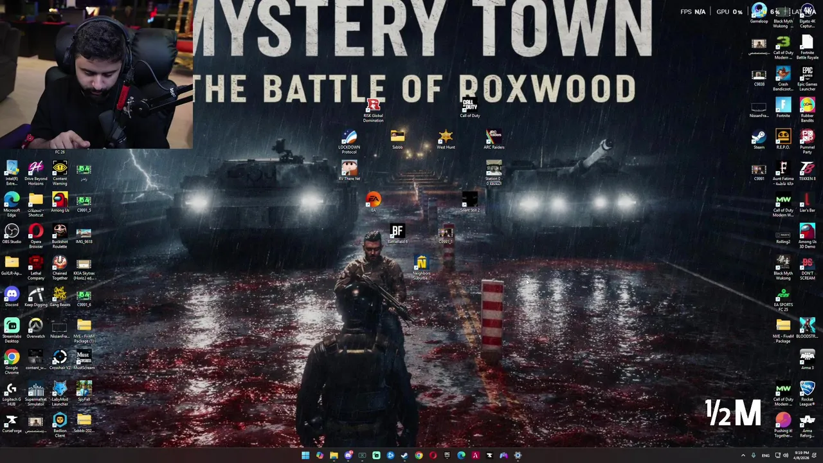
Task: Open the Lethal Company desktop shortcut
Action: 35,268
